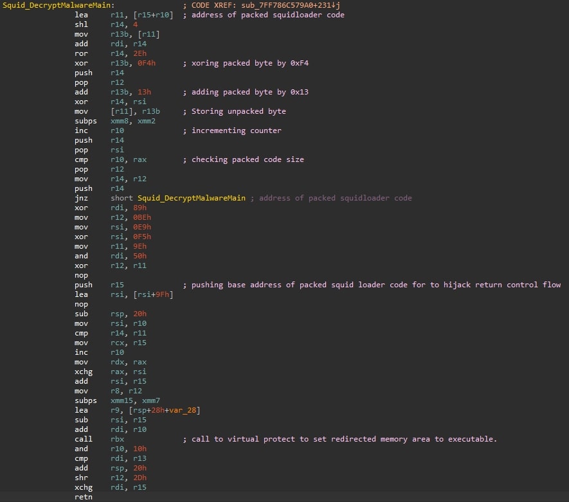Click the 'xor rdi, 89h' instruction
This screenshot has height=502, width=569.
[x=111, y=208]
